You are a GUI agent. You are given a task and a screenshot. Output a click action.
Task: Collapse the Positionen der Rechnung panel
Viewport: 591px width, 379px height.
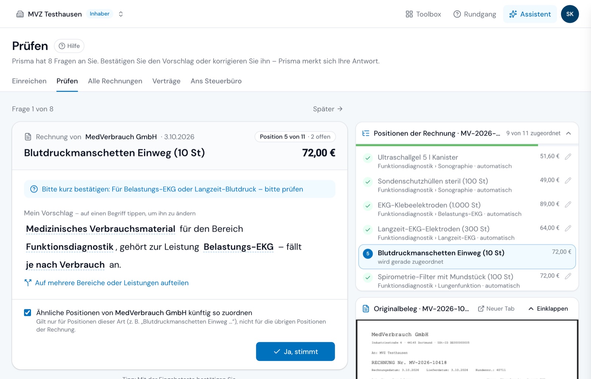click(568, 133)
